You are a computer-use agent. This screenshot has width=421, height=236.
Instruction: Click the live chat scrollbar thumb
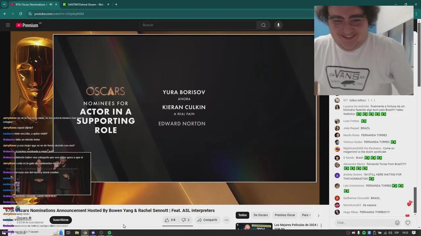click(x=415, y=200)
